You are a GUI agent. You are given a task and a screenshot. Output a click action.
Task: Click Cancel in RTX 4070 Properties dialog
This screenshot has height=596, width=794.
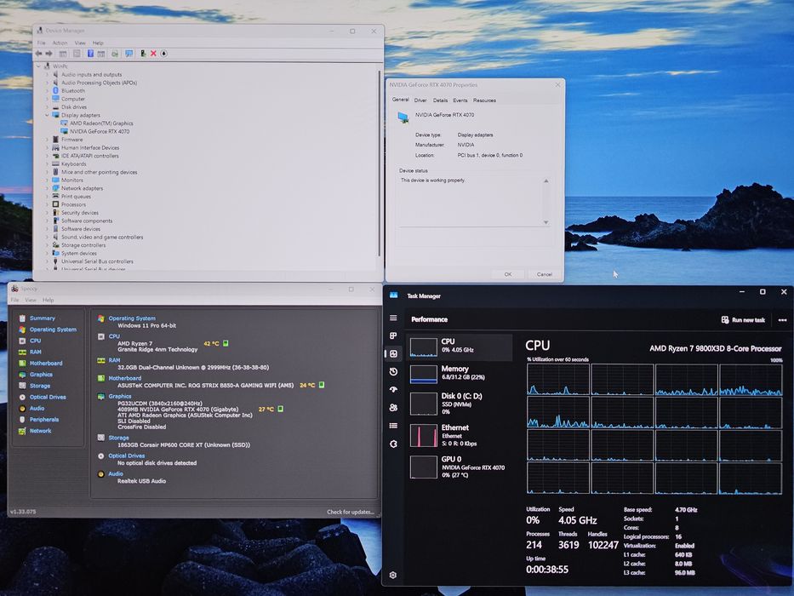[x=545, y=274]
